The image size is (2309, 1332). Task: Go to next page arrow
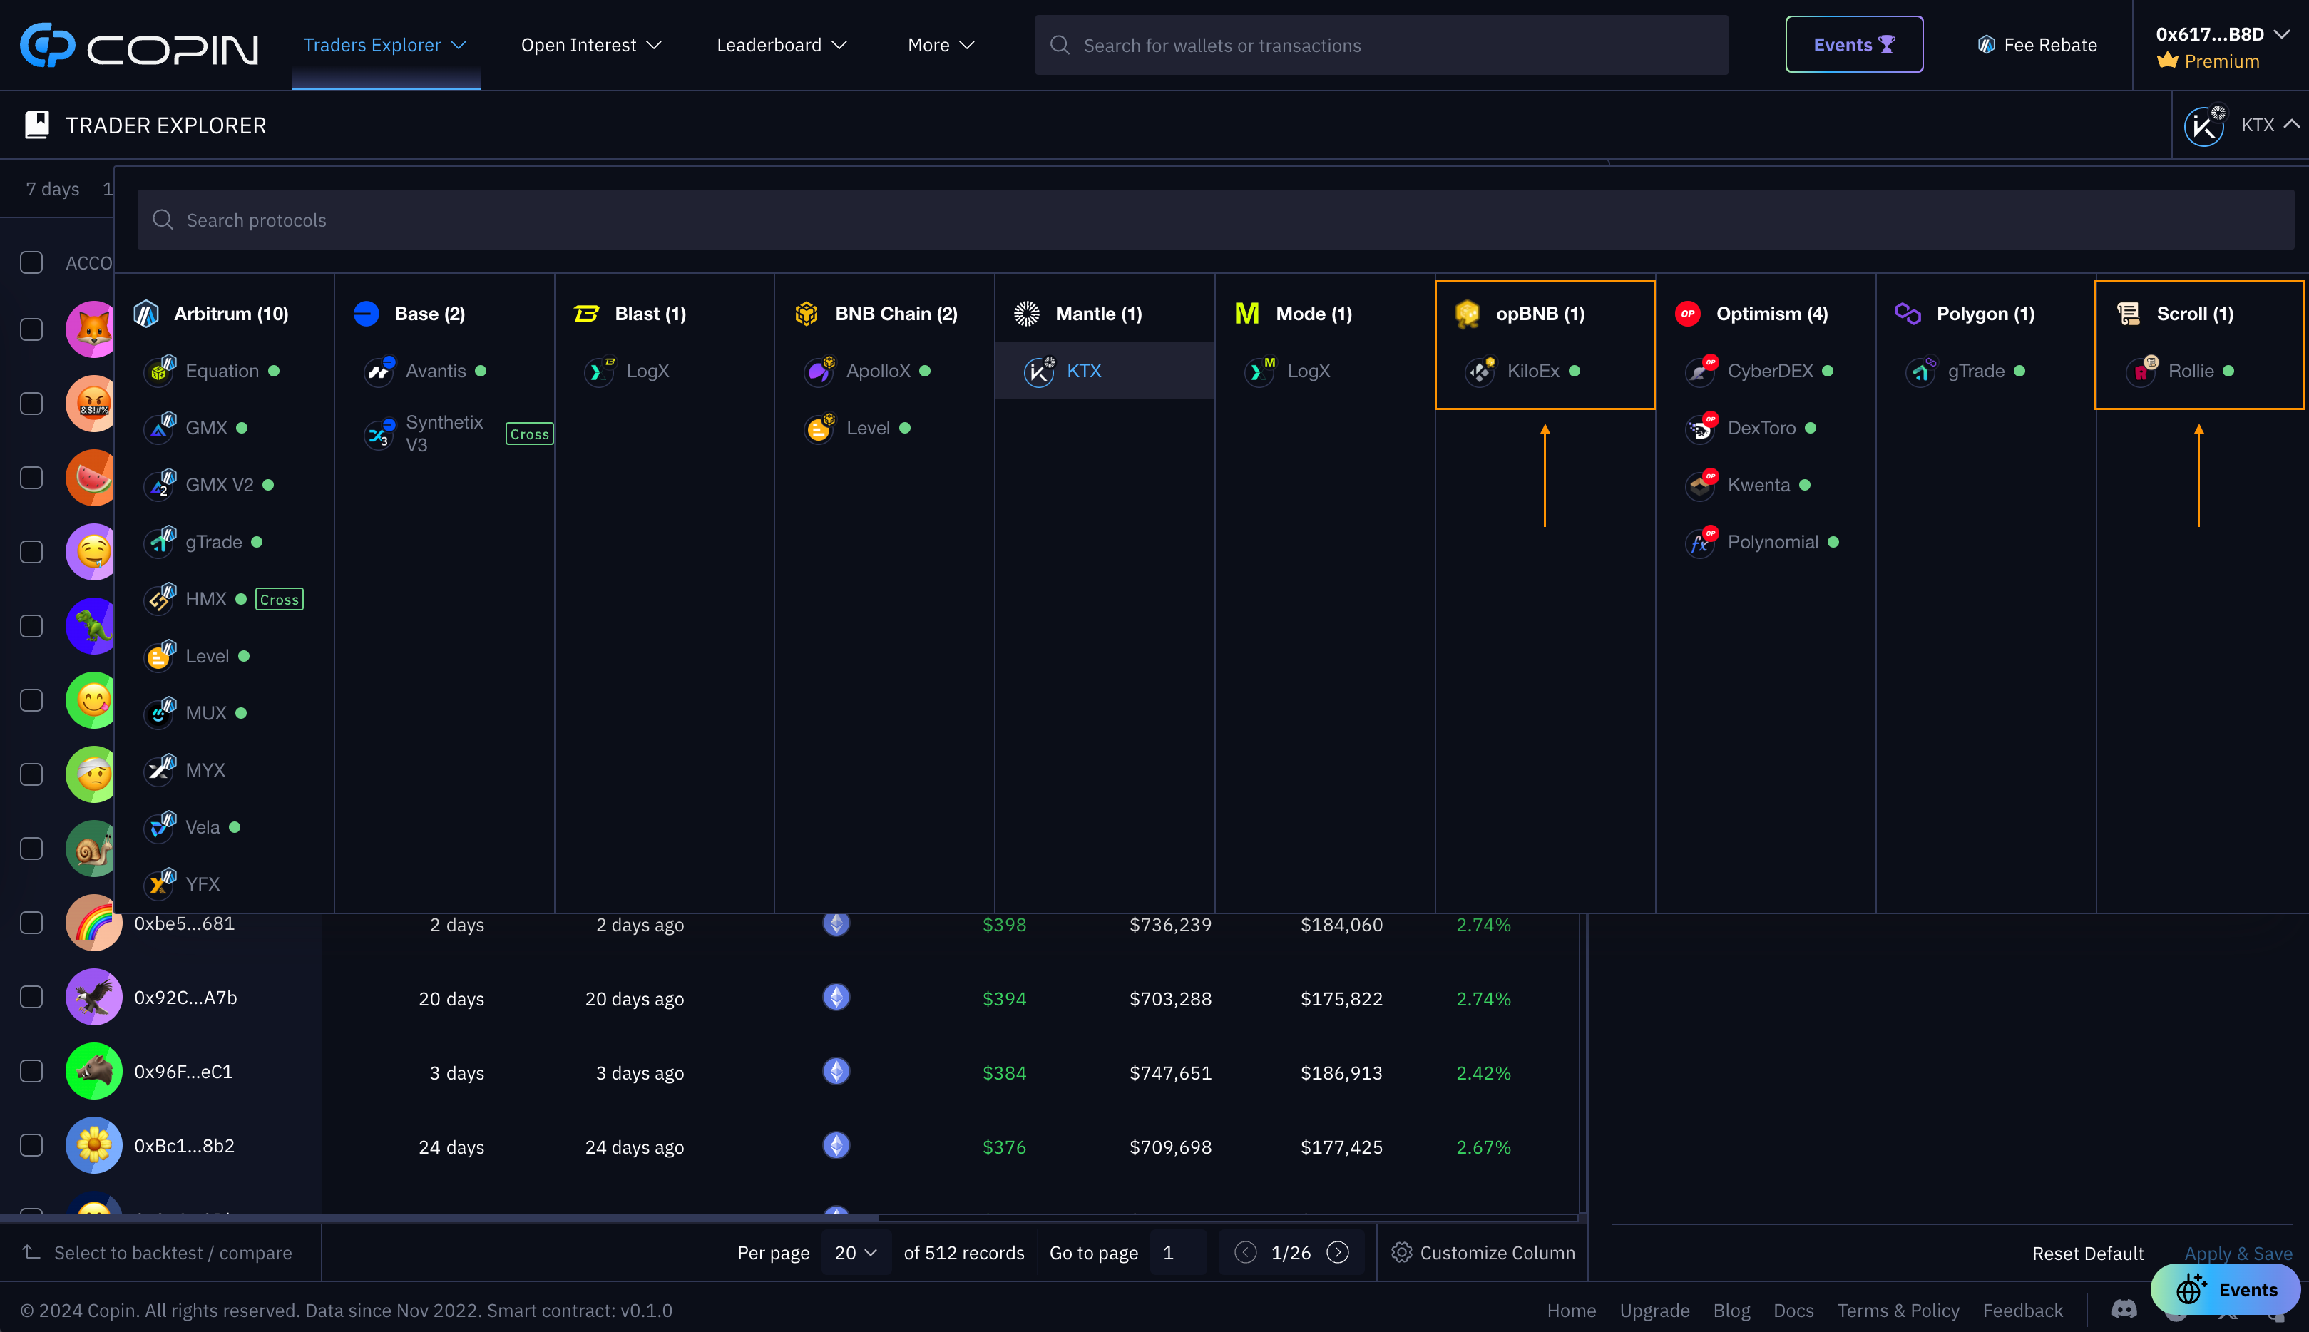(1338, 1252)
